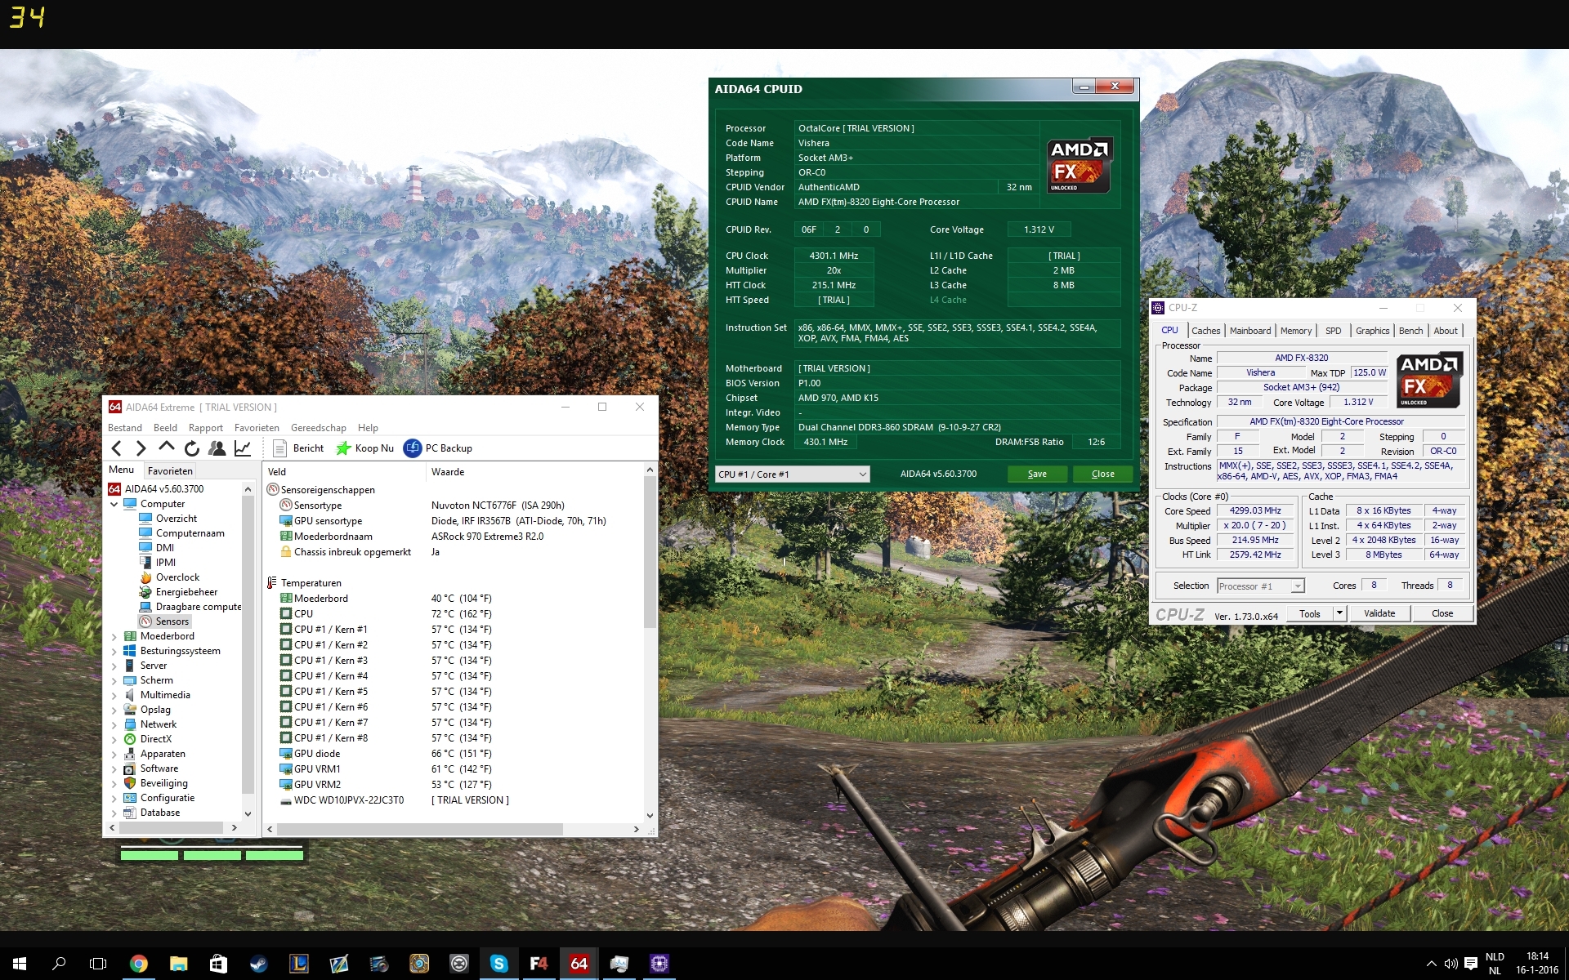Open the Rapport menu
The image size is (1569, 980).
(205, 428)
